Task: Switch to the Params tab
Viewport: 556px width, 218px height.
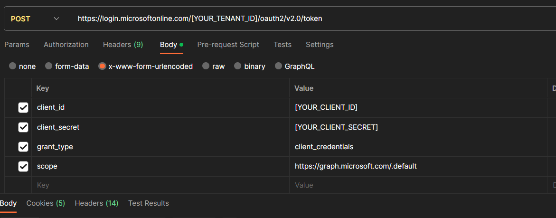Action: click(17, 45)
